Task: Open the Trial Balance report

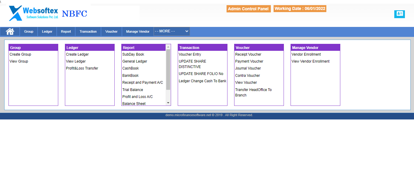Action: coord(133,90)
